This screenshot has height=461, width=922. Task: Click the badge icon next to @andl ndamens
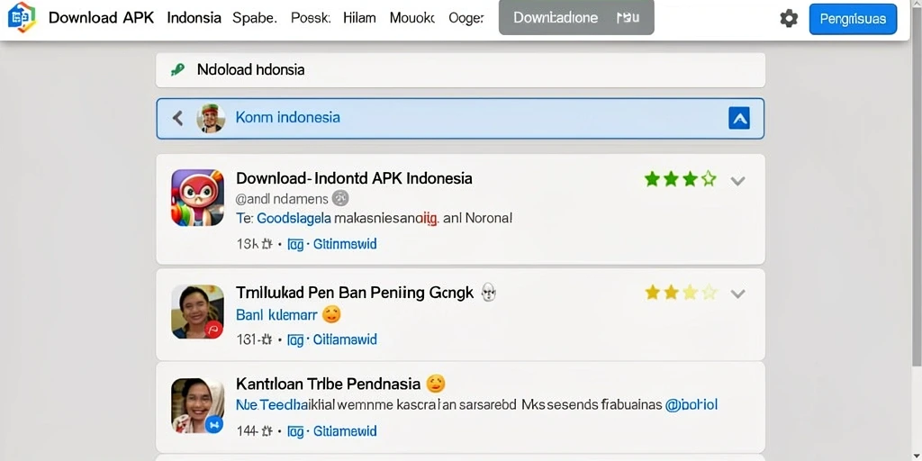click(340, 199)
